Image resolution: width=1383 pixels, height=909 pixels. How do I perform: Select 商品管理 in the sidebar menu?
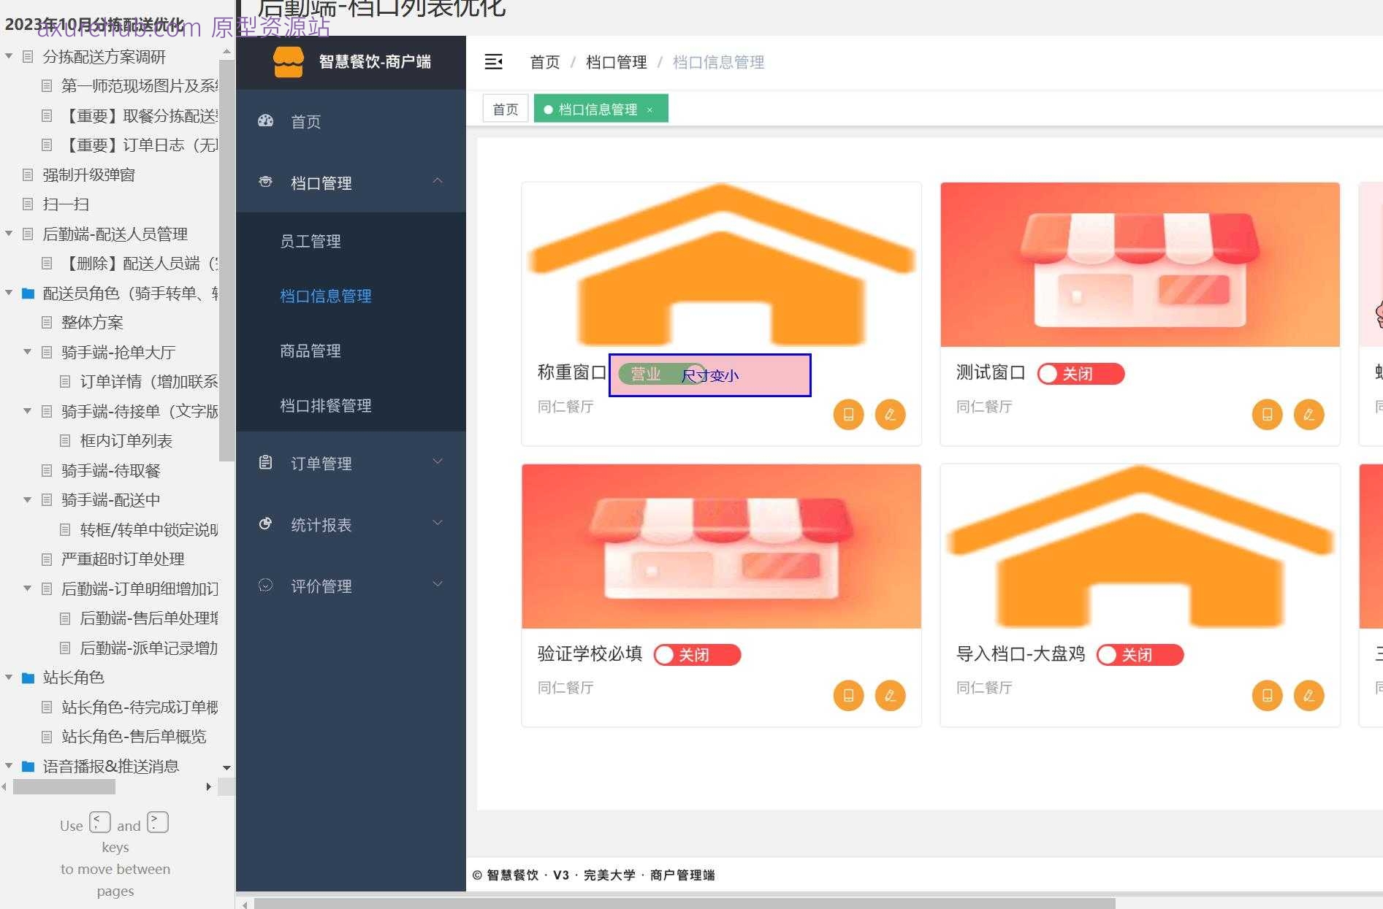[310, 350]
